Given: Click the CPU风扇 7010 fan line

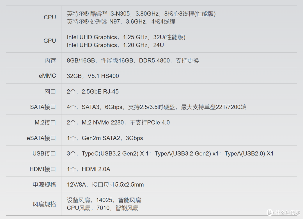Looking at the screenshot, I should point(103,208).
